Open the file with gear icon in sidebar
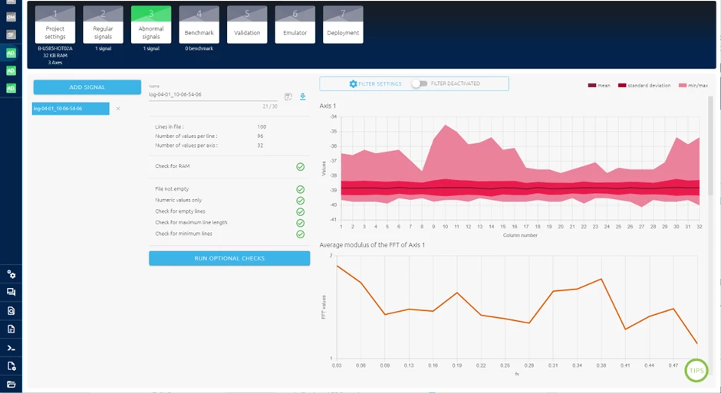Screen dimensions: 721x393 tap(11, 366)
